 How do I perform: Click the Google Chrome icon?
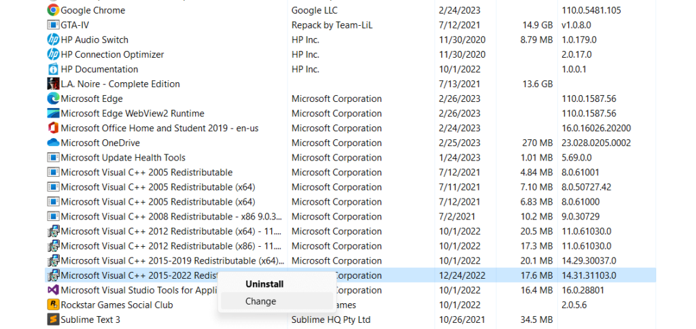click(53, 10)
